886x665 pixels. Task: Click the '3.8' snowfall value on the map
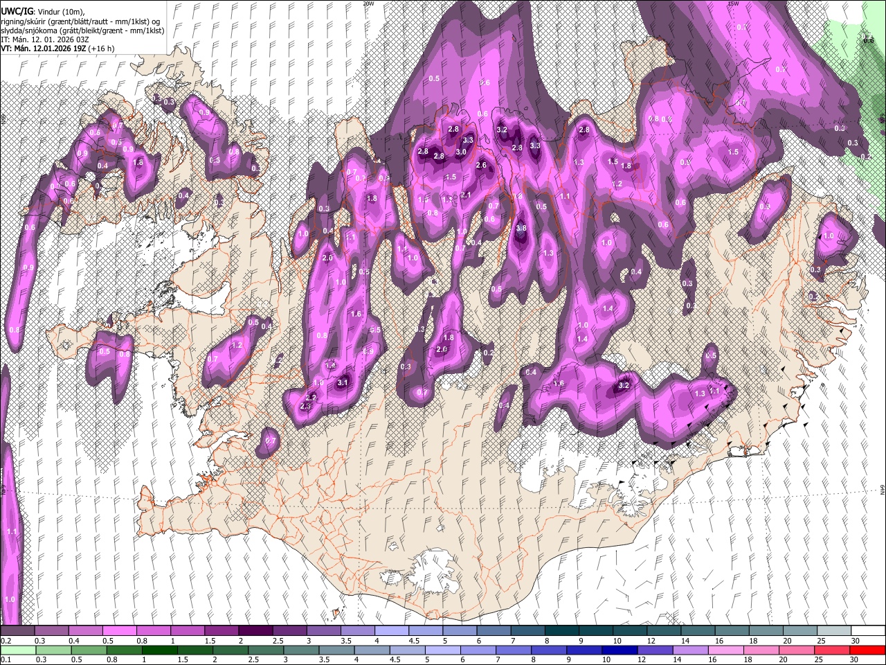(521, 228)
